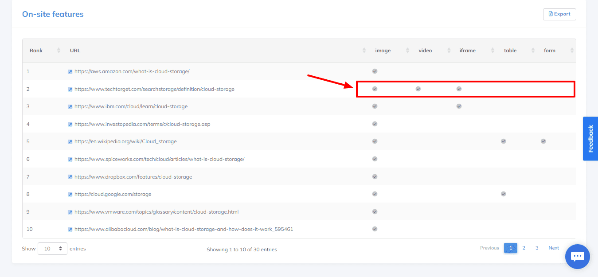Open investopedia cloud-storage.asp link

click(142, 124)
